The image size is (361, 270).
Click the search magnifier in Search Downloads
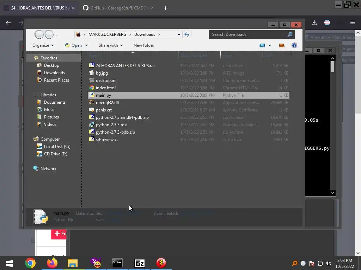tap(290, 34)
